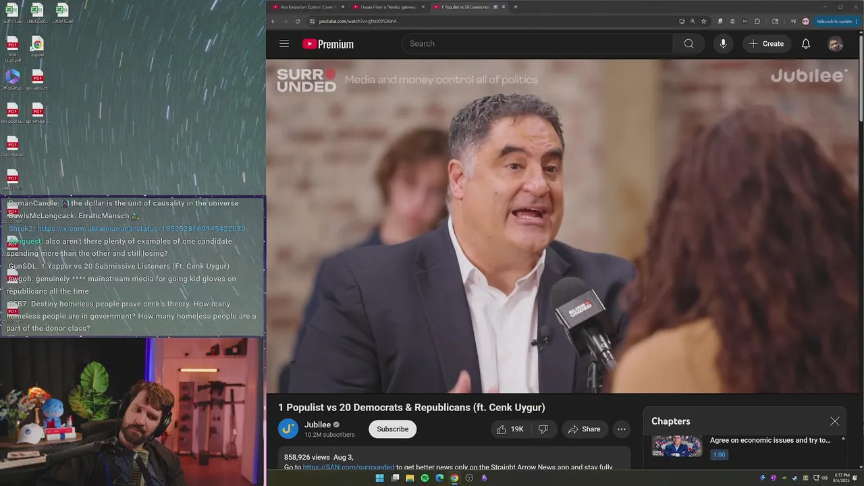
Task: Switch to Chrome in the taskbar
Action: [x=454, y=478]
